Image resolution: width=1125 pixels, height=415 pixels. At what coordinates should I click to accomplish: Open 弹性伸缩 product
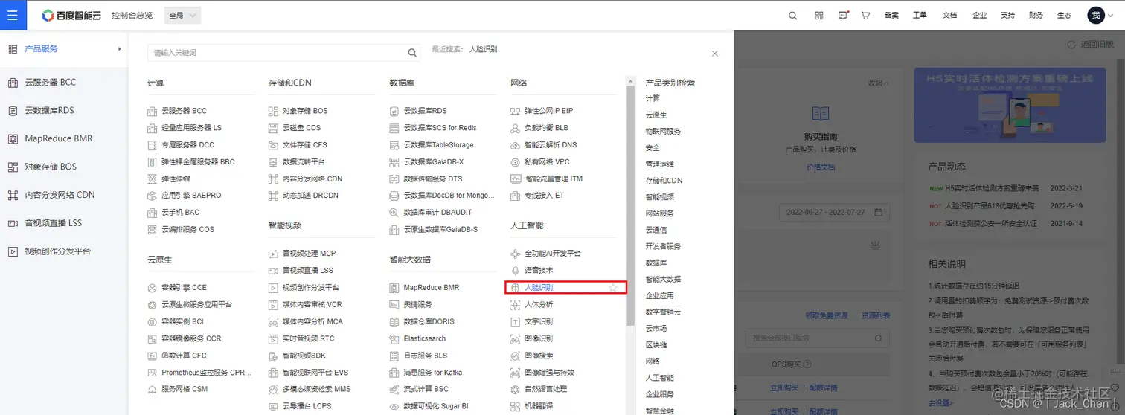pyautogui.click(x=176, y=178)
